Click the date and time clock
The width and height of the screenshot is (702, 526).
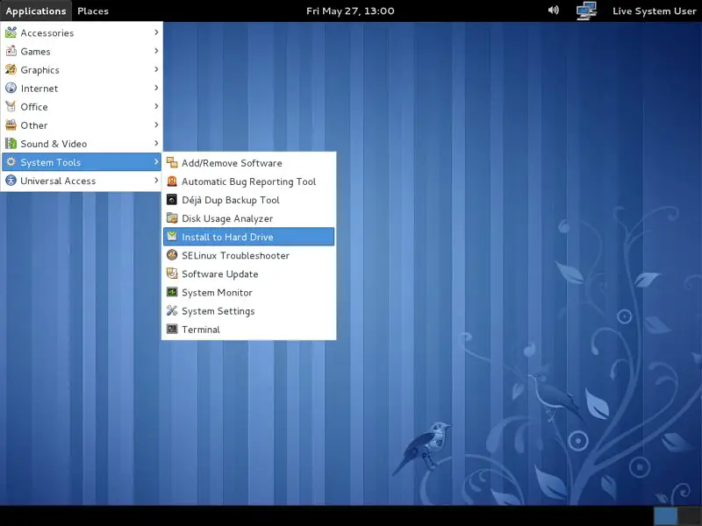pos(350,11)
